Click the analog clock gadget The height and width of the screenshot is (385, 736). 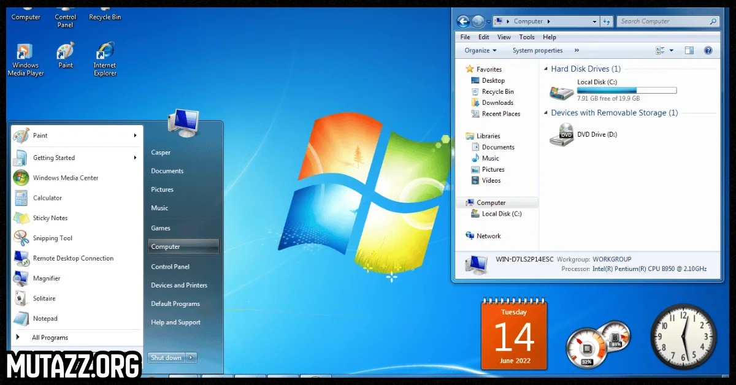[683, 337]
